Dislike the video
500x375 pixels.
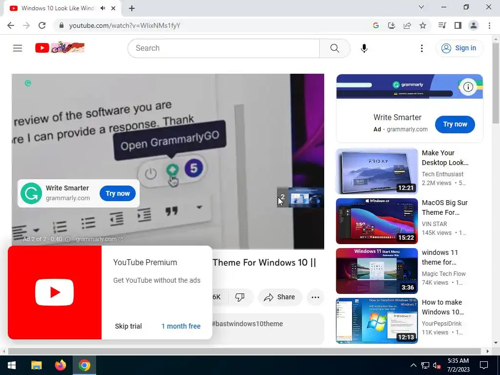[x=240, y=297]
